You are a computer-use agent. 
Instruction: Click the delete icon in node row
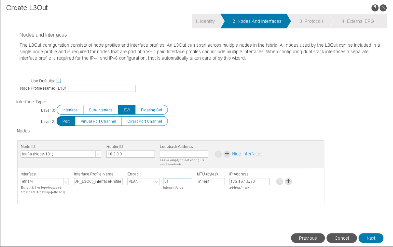pyautogui.click(x=218, y=154)
